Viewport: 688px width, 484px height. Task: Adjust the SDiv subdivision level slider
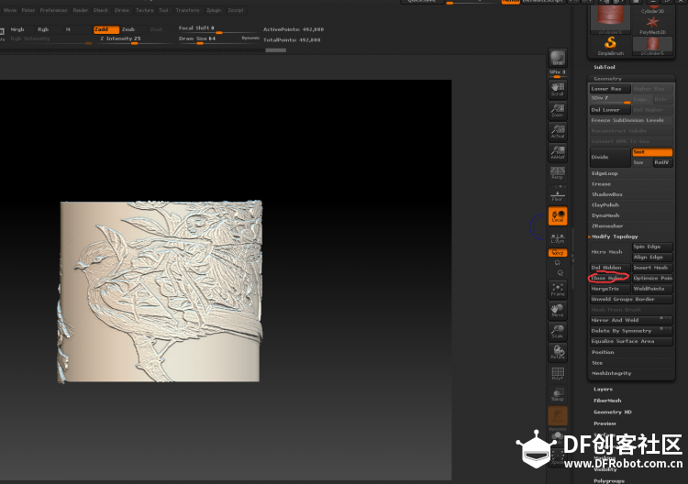click(x=610, y=100)
